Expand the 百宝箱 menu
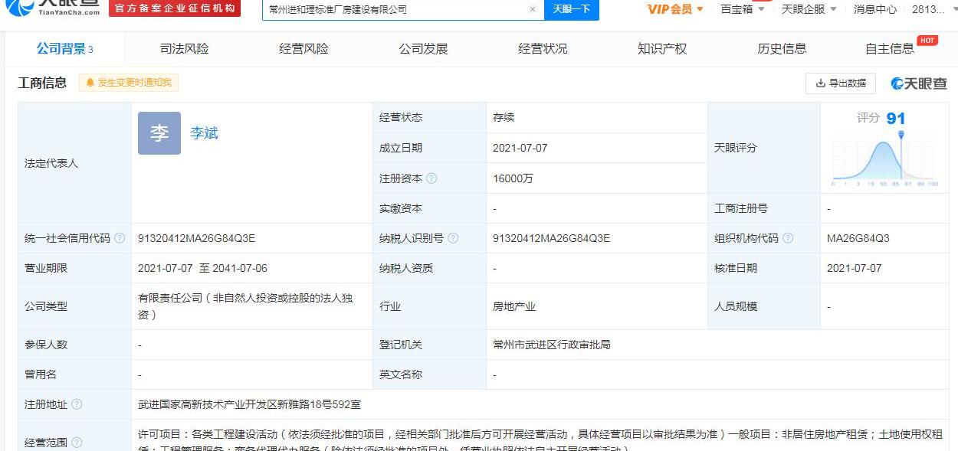The image size is (958, 451). click(x=743, y=9)
